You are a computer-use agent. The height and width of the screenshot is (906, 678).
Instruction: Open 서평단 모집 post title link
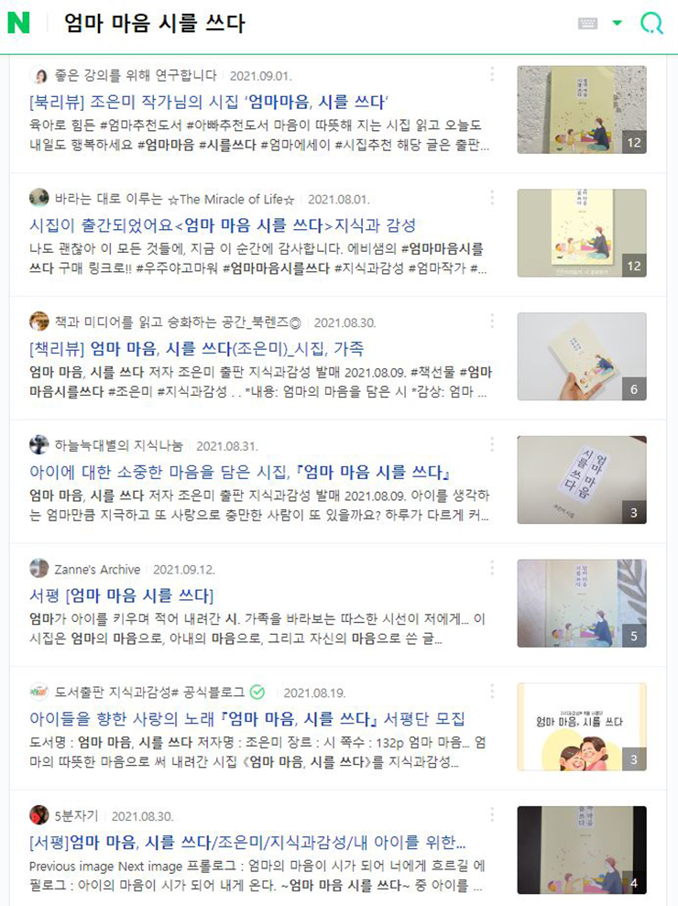click(x=247, y=718)
